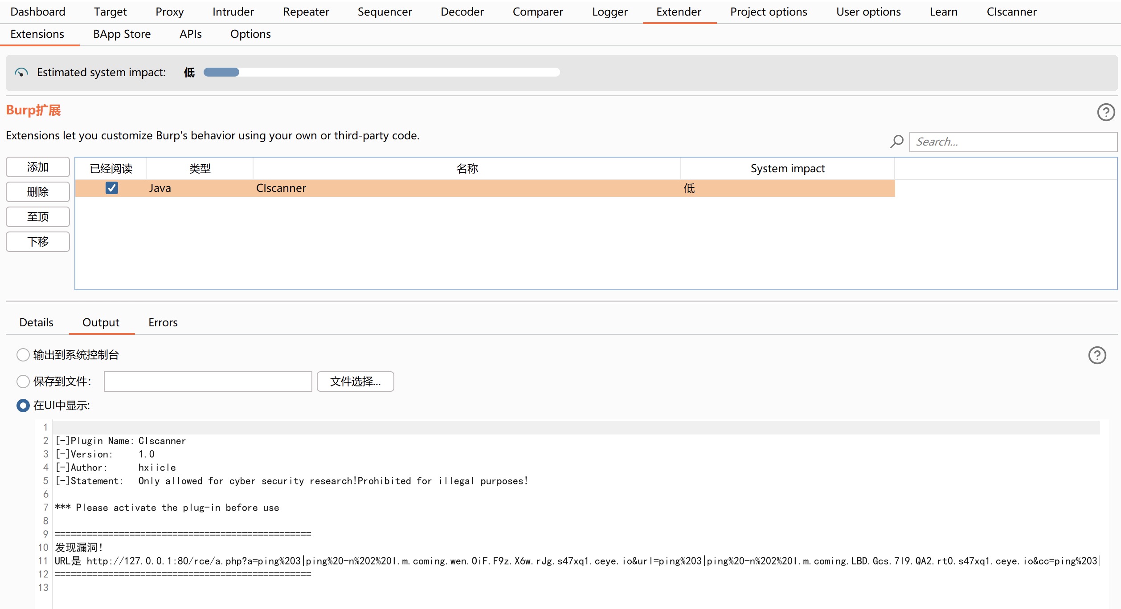Click the 添加 button
The height and width of the screenshot is (609, 1121).
pyautogui.click(x=38, y=167)
